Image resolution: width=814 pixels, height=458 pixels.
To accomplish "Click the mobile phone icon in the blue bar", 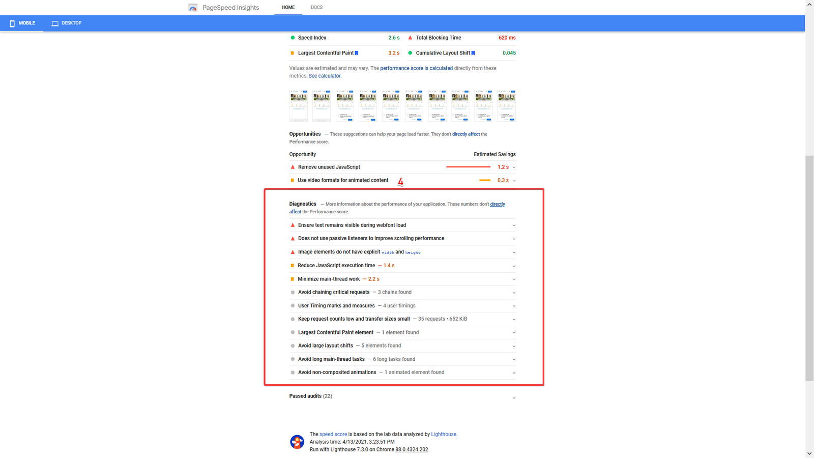I will point(12,23).
